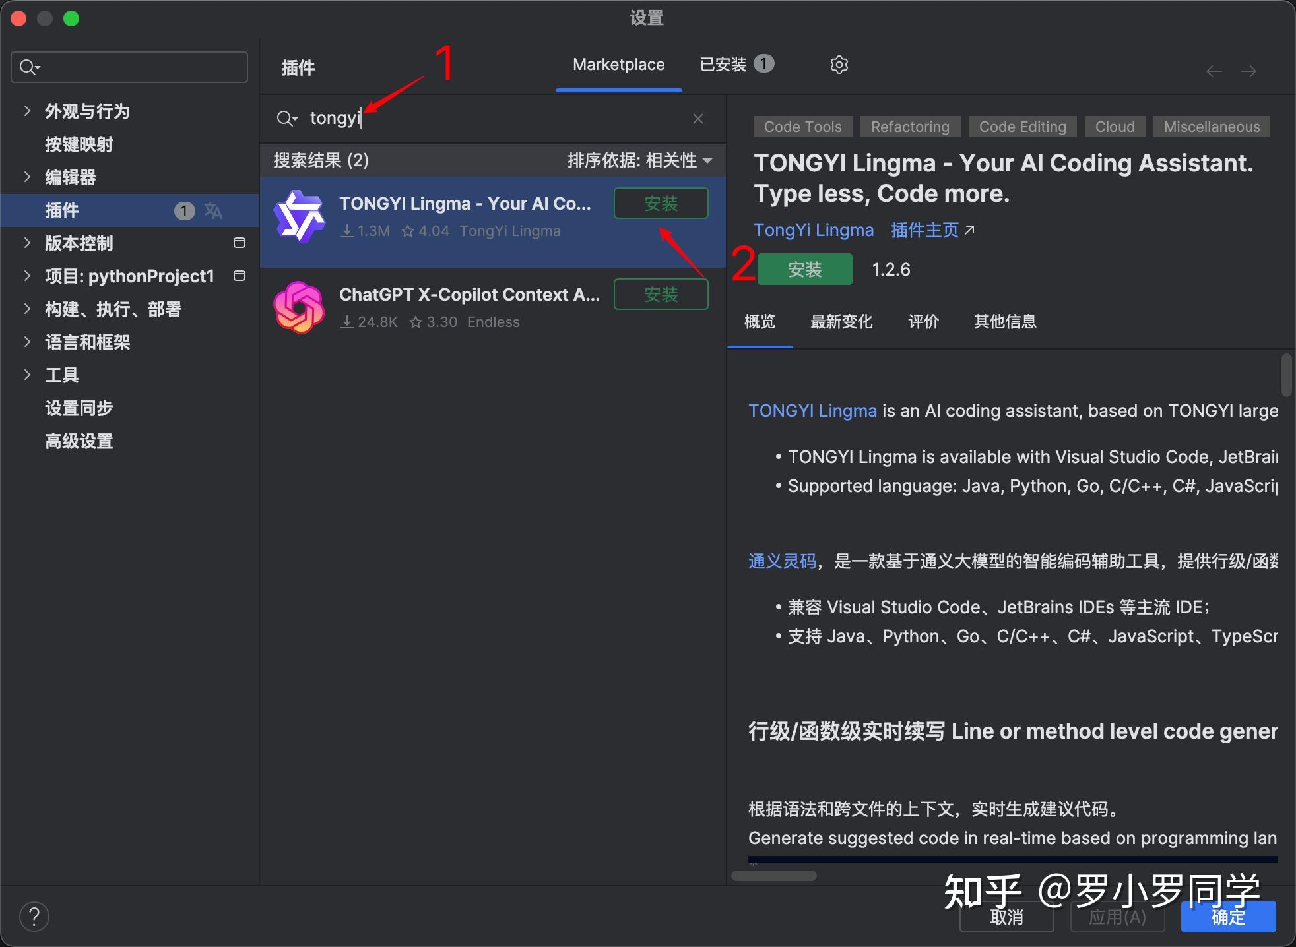Click the ChatGPT X-Copilot plugin logo
The width and height of the screenshot is (1296, 947).
tap(299, 307)
